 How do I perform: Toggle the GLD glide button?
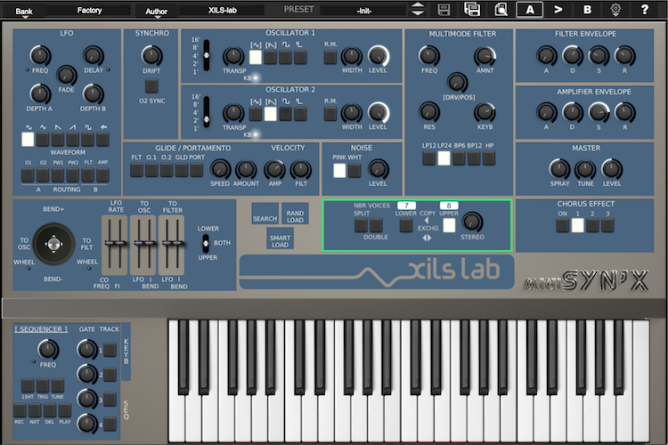[x=182, y=170]
